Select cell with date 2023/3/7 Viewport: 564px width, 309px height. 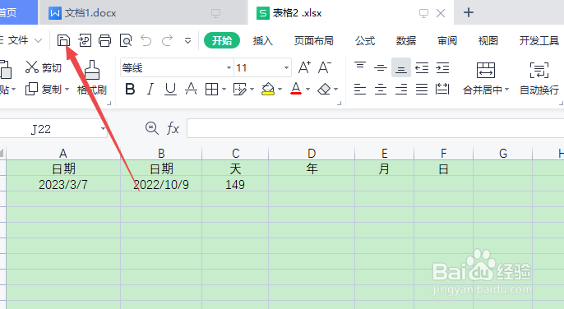click(x=63, y=184)
